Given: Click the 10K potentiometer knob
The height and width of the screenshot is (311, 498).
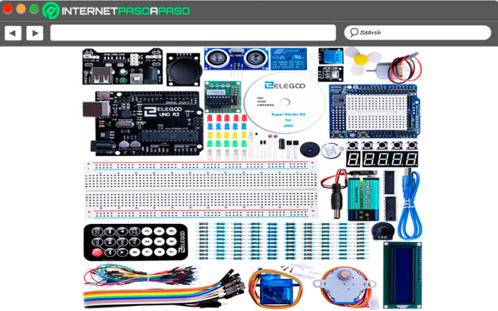Looking at the screenshot, I should pos(382,231).
